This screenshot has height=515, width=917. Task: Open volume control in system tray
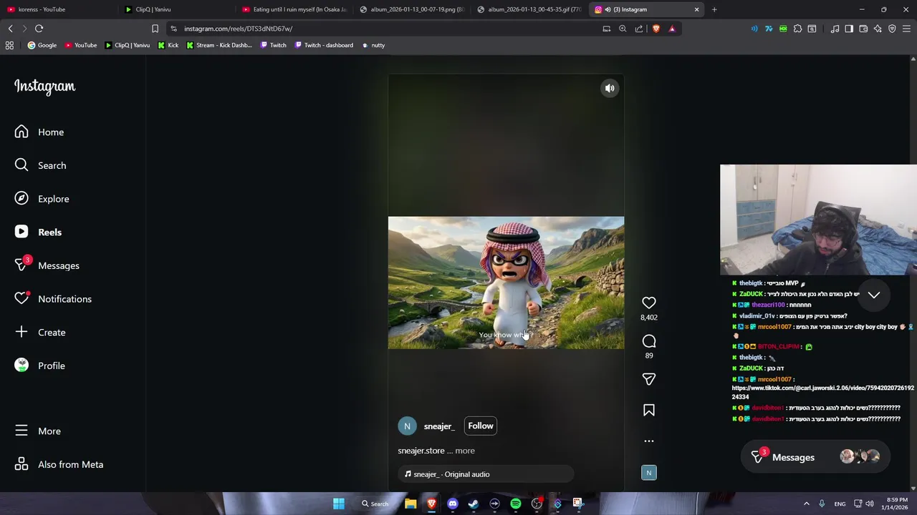(x=870, y=504)
